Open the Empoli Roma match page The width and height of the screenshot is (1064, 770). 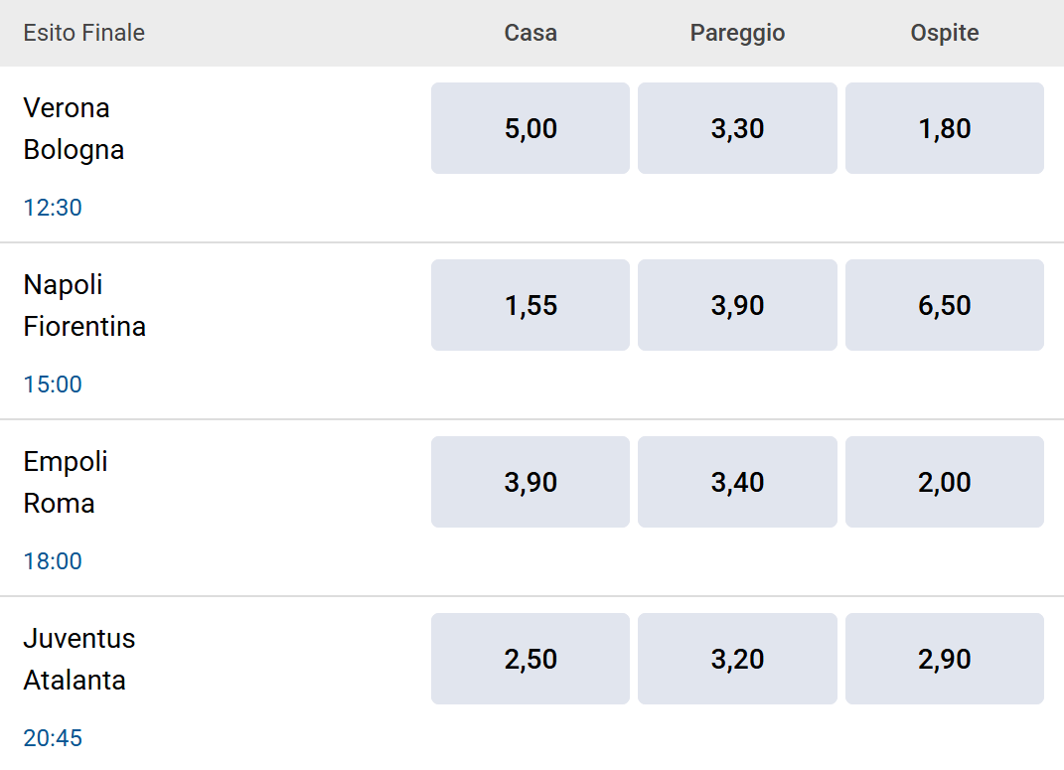coord(66,482)
